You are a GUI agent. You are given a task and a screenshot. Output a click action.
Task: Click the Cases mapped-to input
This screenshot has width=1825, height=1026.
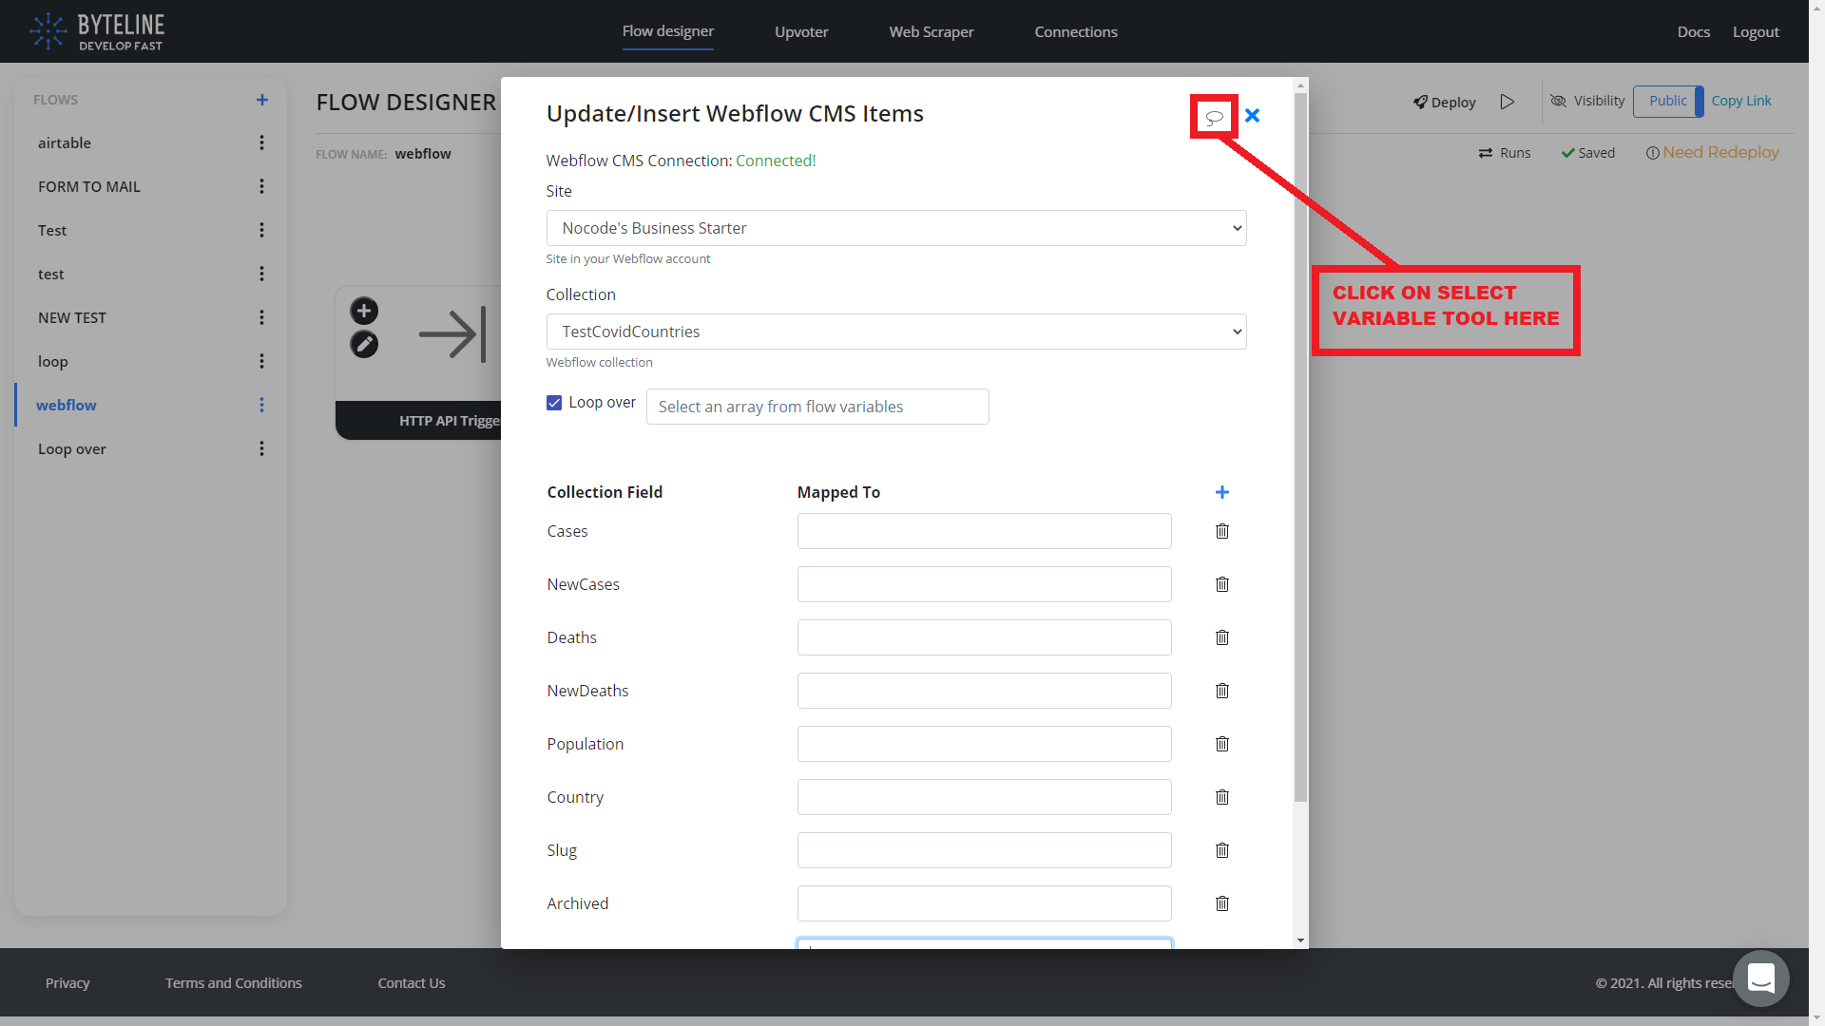(x=984, y=531)
